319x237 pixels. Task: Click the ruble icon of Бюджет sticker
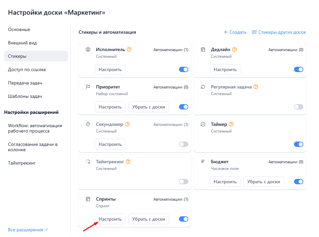tap(203, 162)
